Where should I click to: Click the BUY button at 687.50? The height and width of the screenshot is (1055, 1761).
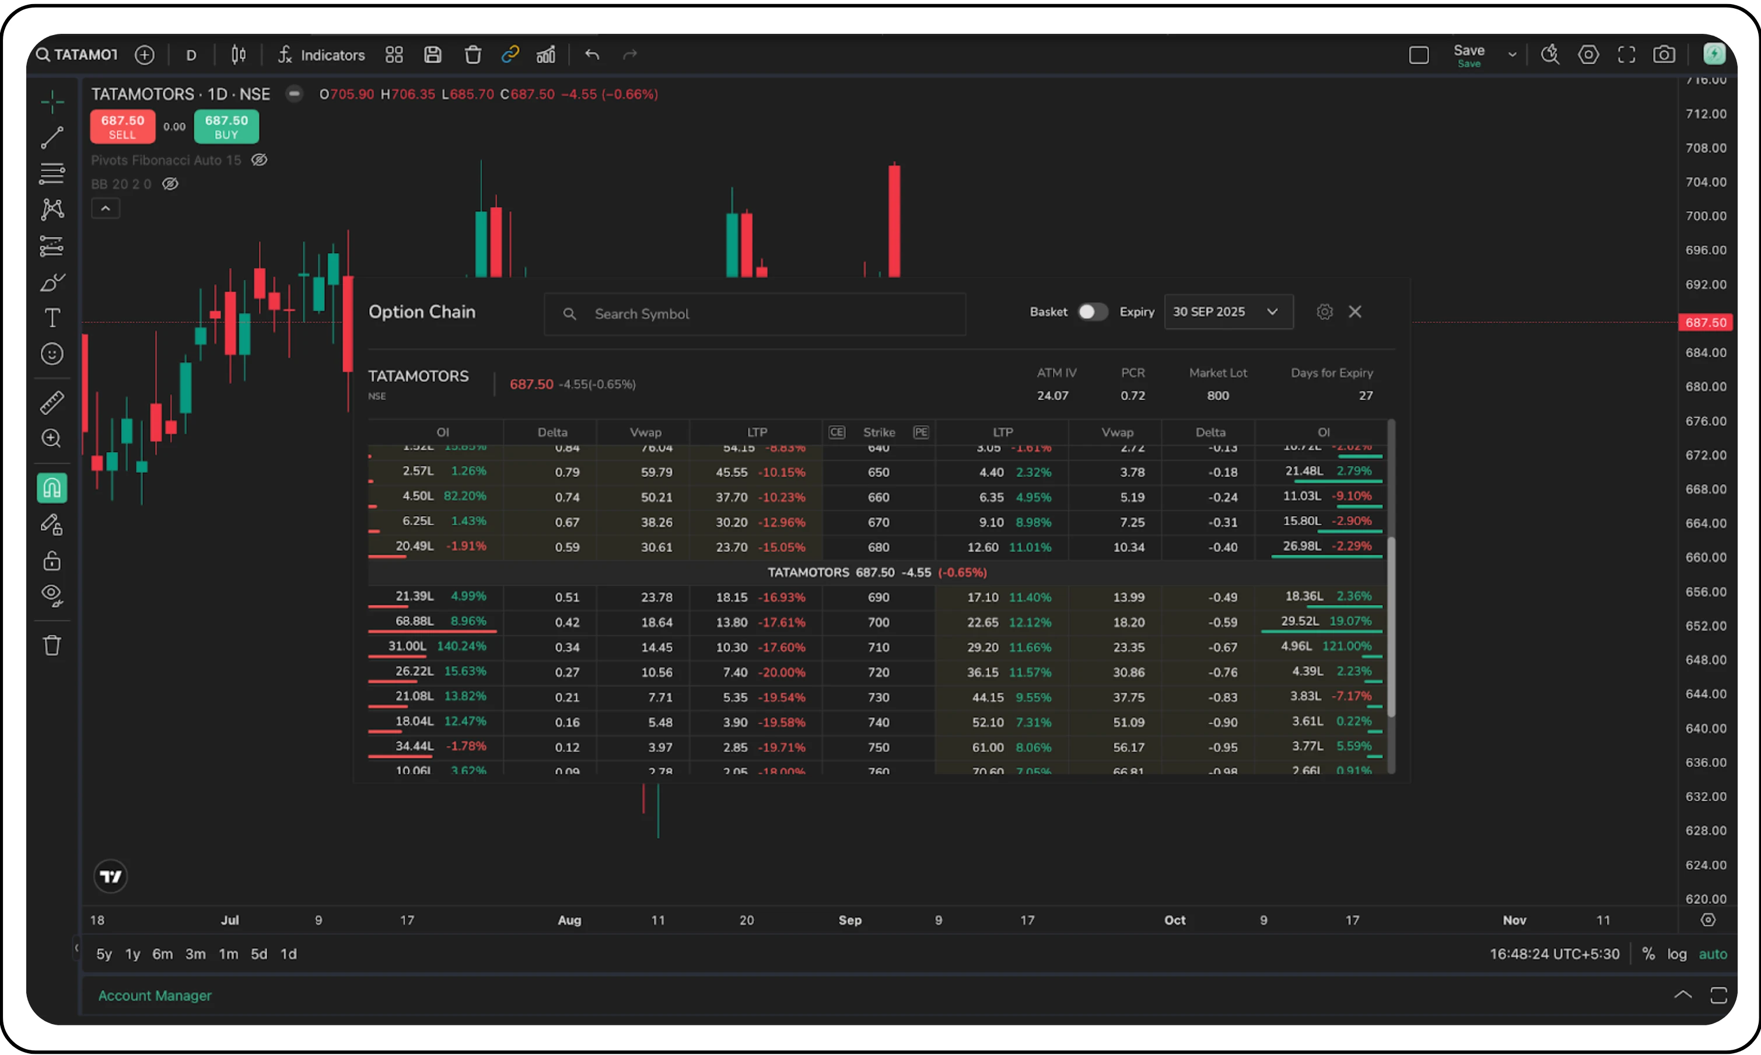(x=226, y=127)
